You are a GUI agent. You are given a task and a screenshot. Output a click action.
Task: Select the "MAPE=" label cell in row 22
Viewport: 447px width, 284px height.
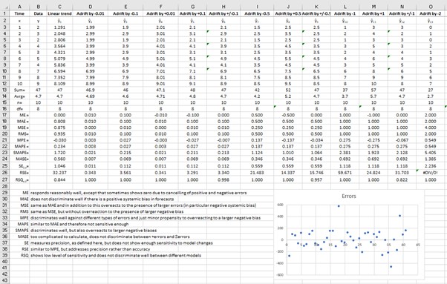pos(19,146)
